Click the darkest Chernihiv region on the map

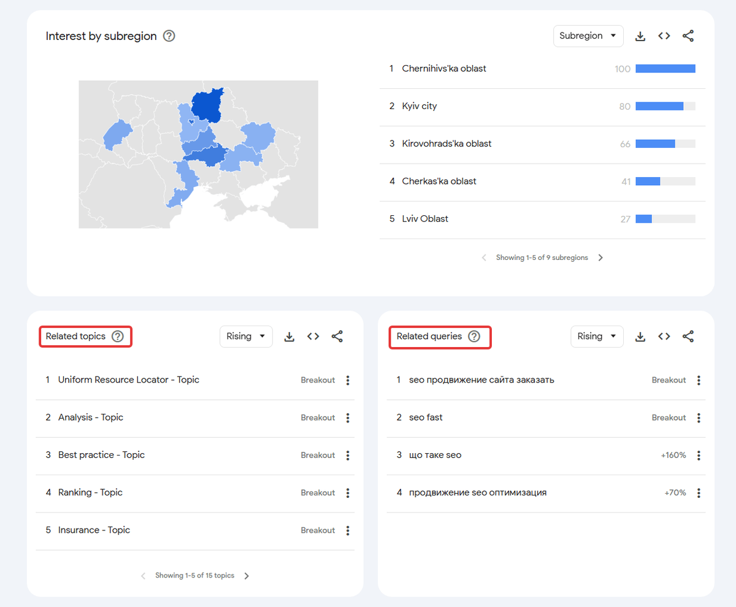(x=207, y=105)
